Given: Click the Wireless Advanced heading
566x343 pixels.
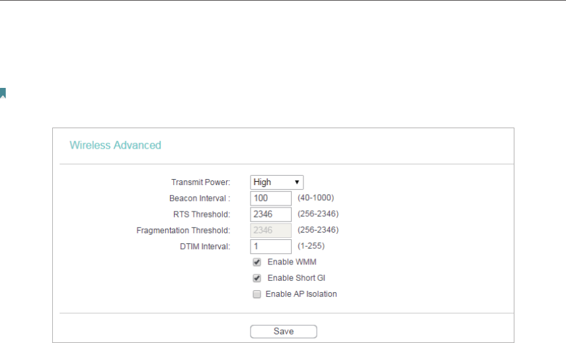Looking at the screenshot, I should tap(115, 145).
